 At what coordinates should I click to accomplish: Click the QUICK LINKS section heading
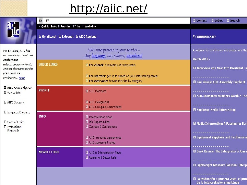point(48,64)
